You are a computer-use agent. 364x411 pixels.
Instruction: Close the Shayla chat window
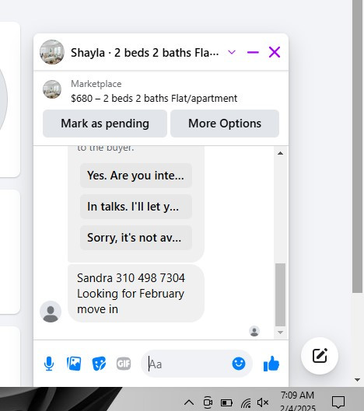(x=275, y=52)
